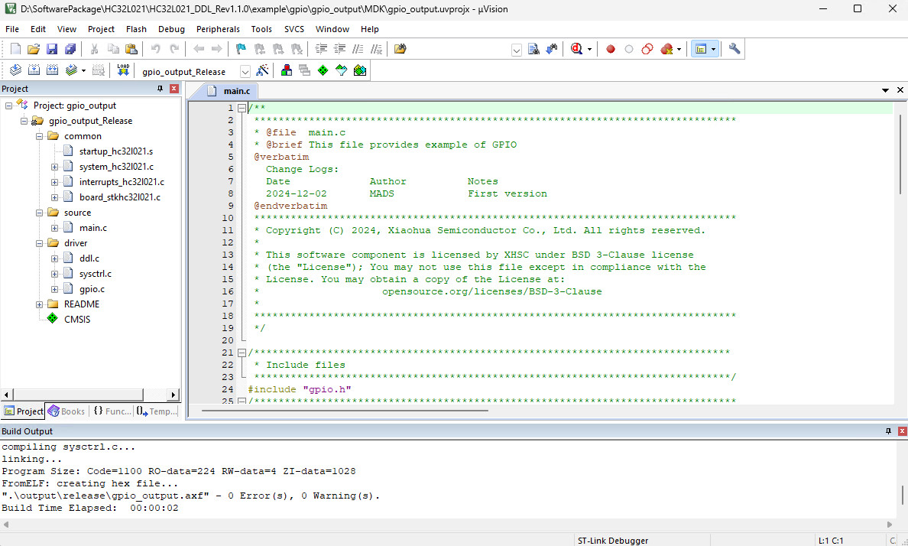The image size is (908, 546).
Task: Open Find in Files icon
Action: point(400,49)
